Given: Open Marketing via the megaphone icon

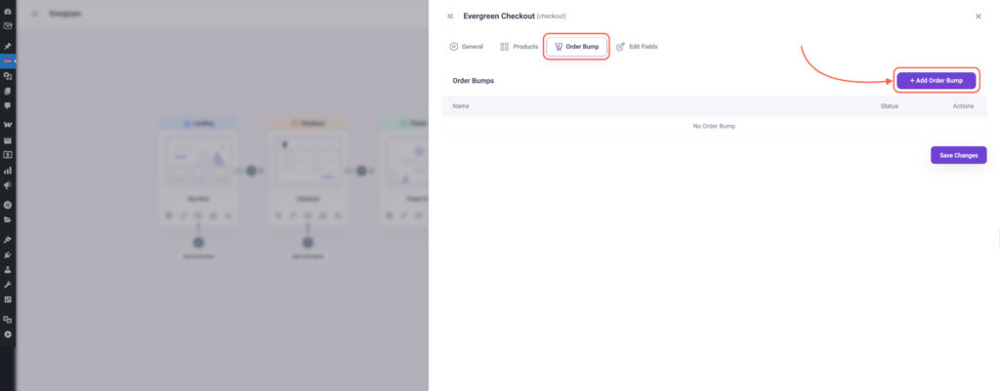Looking at the screenshot, I should [x=8, y=185].
